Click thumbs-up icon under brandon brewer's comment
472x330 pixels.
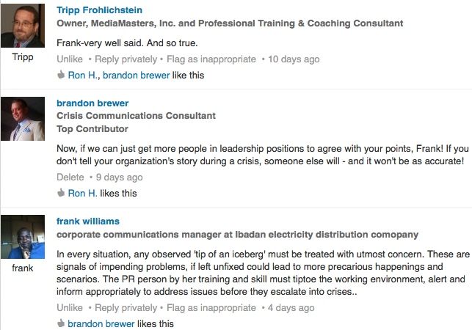coord(61,194)
